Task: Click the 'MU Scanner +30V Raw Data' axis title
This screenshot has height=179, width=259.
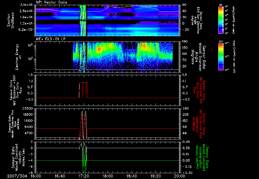Action: tap(16, 91)
